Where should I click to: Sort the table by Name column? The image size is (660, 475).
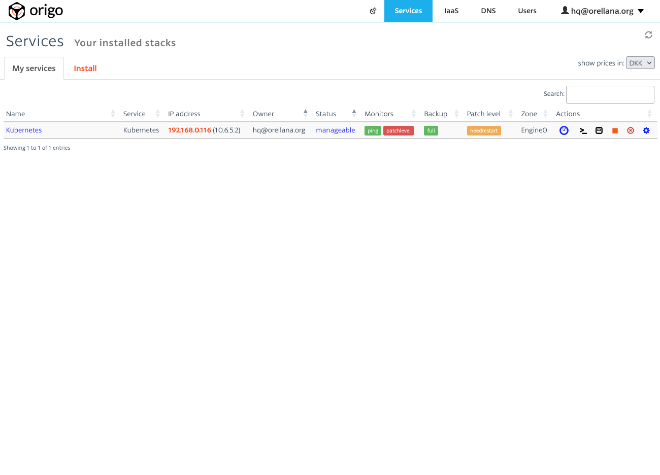click(16, 114)
